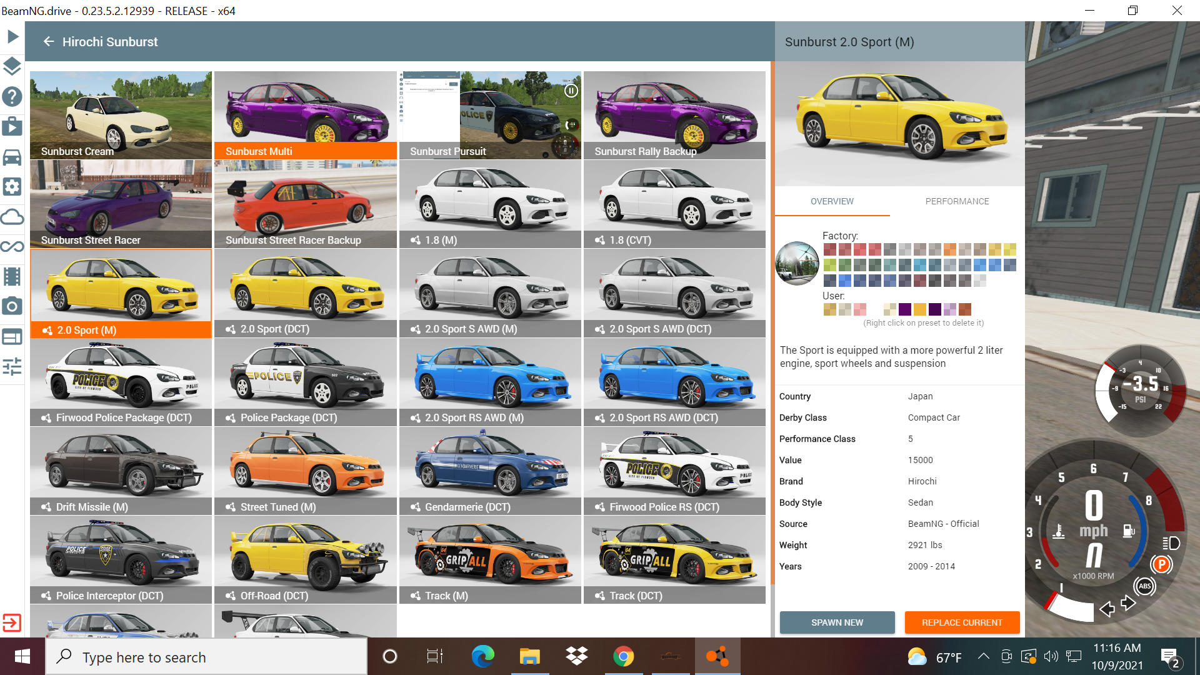Open Google Chrome from the taskbar

coord(623,656)
